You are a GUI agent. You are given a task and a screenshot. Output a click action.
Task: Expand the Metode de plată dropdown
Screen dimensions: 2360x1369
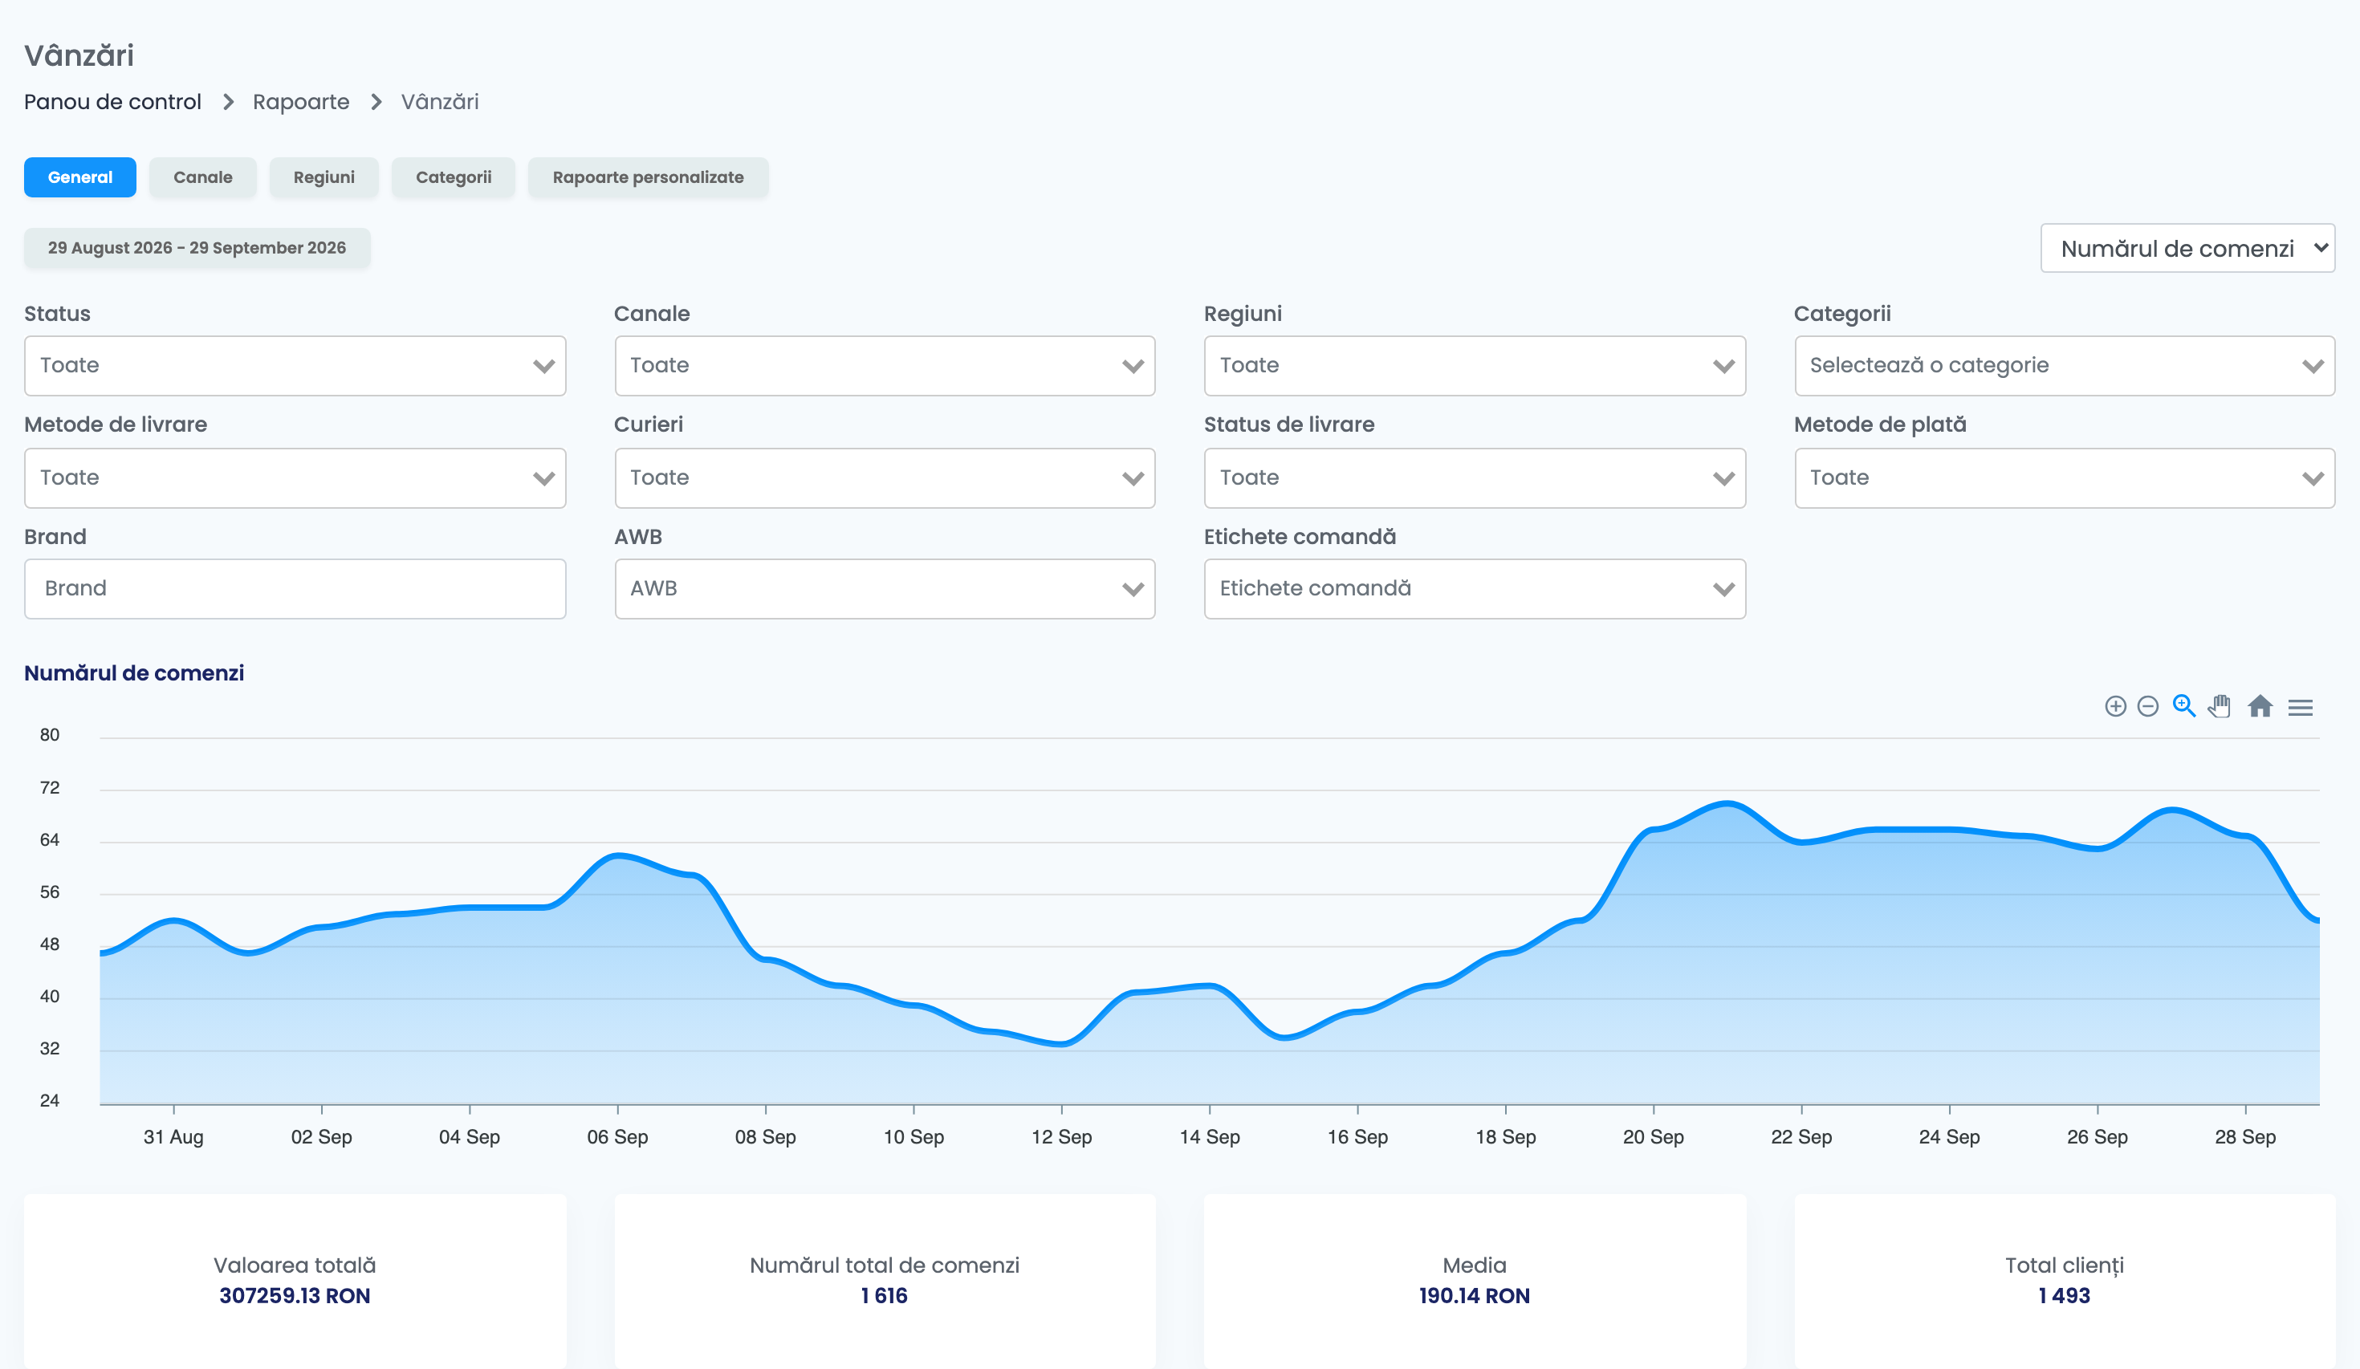coord(2064,477)
